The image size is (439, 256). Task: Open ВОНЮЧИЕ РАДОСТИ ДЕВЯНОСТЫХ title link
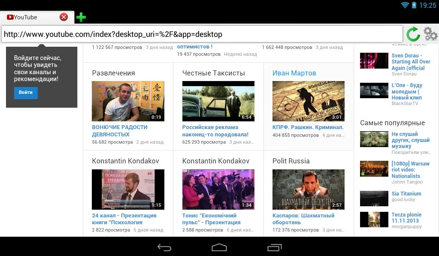tap(120, 131)
